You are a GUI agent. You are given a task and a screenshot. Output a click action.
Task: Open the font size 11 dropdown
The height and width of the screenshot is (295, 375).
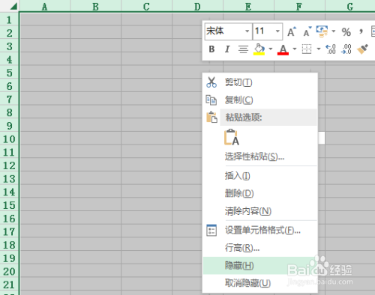(x=277, y=31)
